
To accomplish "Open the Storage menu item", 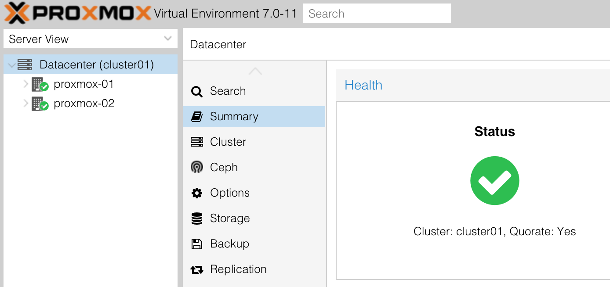I will 229,219.
